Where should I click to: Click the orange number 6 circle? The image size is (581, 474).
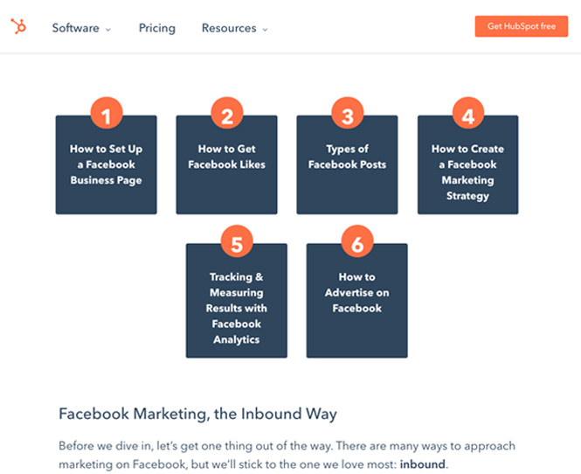click(x=357, y=241)
